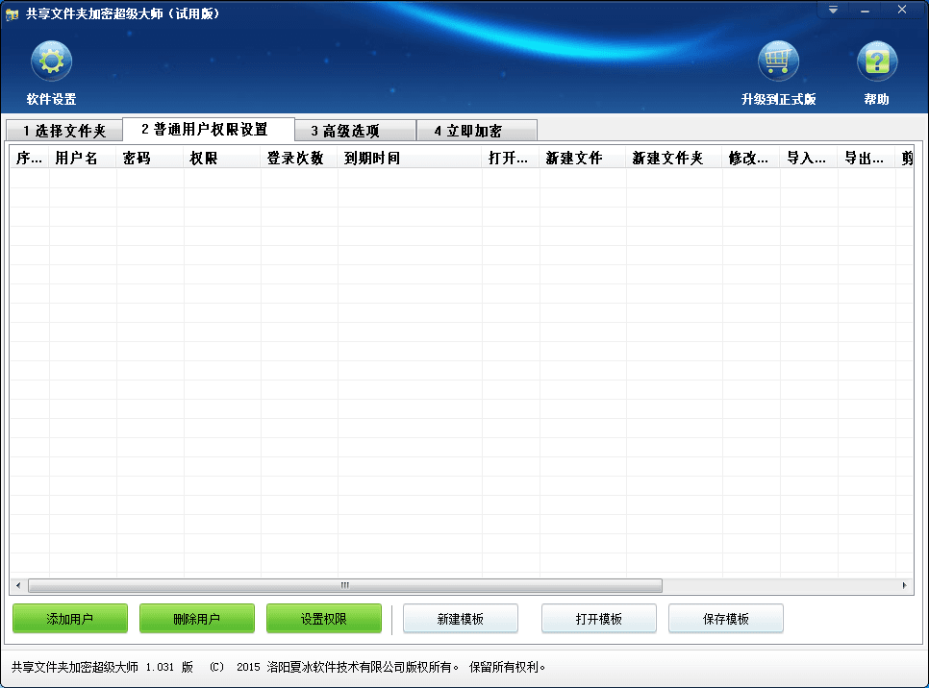Click the 导入... column header
The height and width of the screenshot is (688, 929).
[x=810, y=159]
